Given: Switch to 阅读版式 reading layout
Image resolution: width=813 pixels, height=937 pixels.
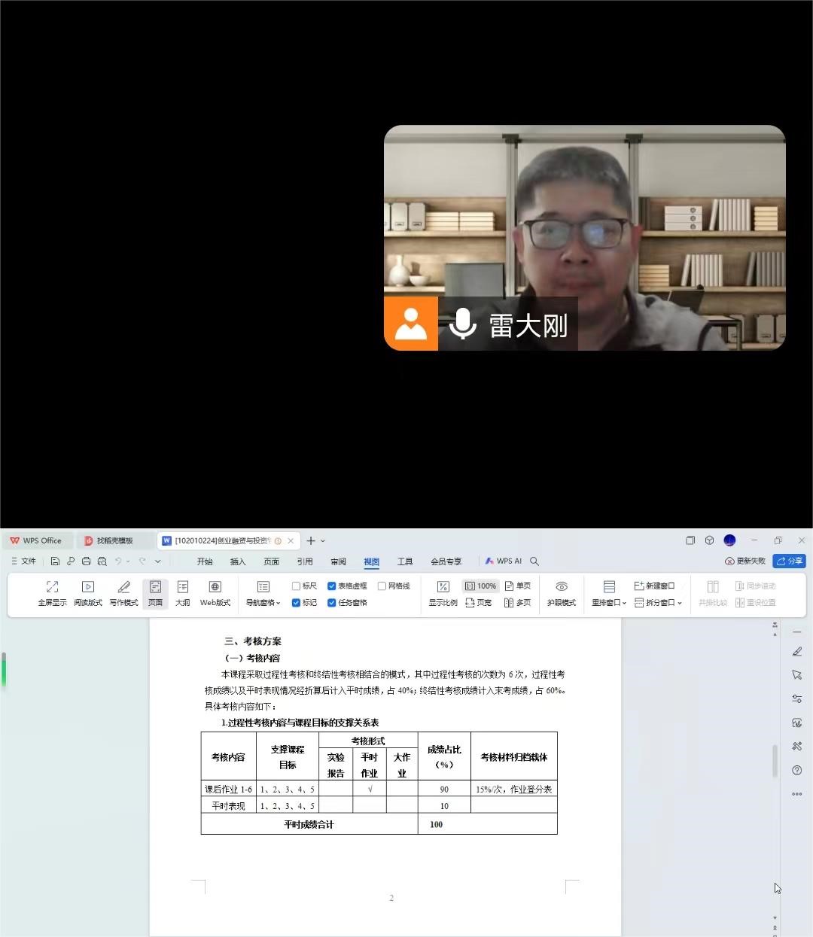Looking at the screenshot, I should [87, 587].
